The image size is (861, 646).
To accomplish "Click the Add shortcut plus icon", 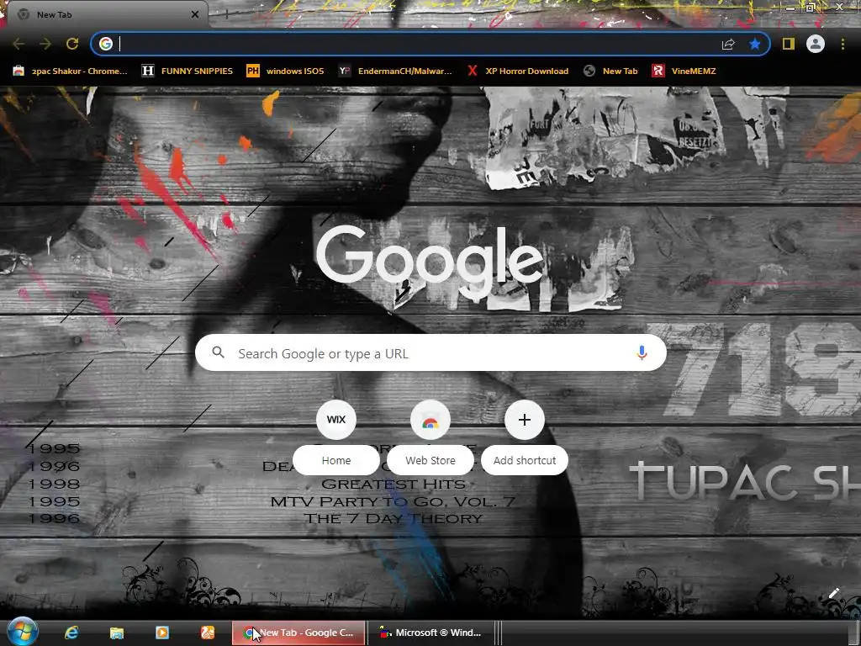I will click(525, 420).
